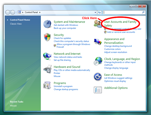Switch to Classic View
This screenshot has height=115, width=151.
[16, 24]
